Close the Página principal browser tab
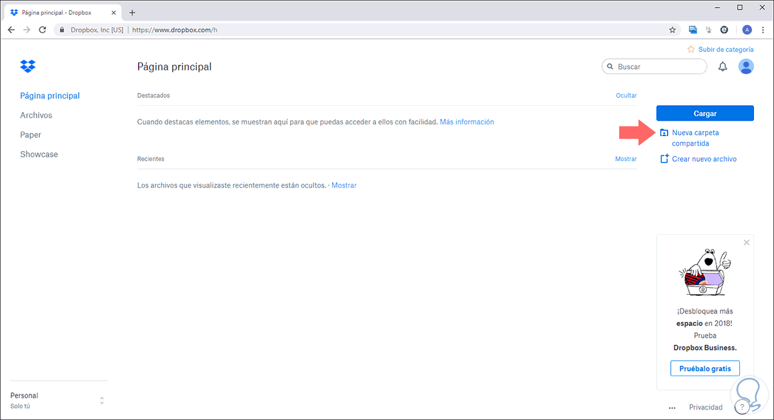774x420 pixels. 114,12
